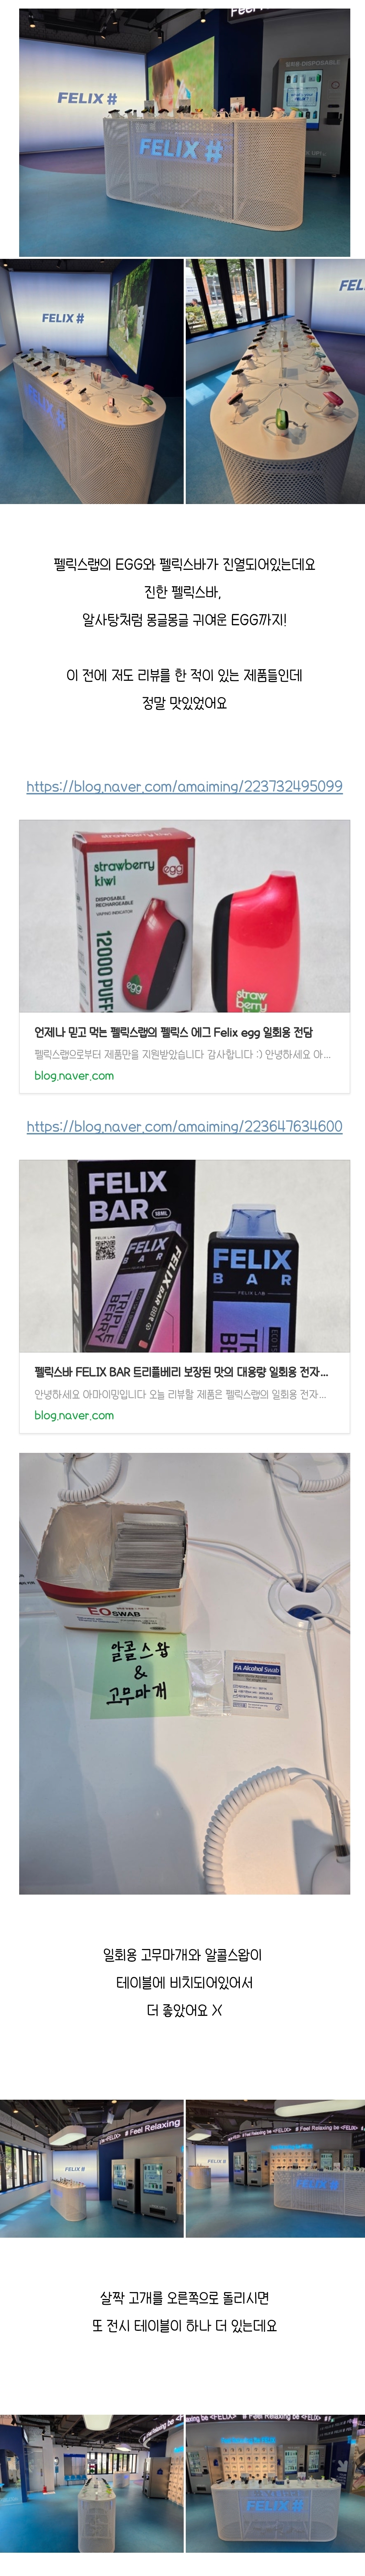Open the close-up photo of the long display table

275,381
